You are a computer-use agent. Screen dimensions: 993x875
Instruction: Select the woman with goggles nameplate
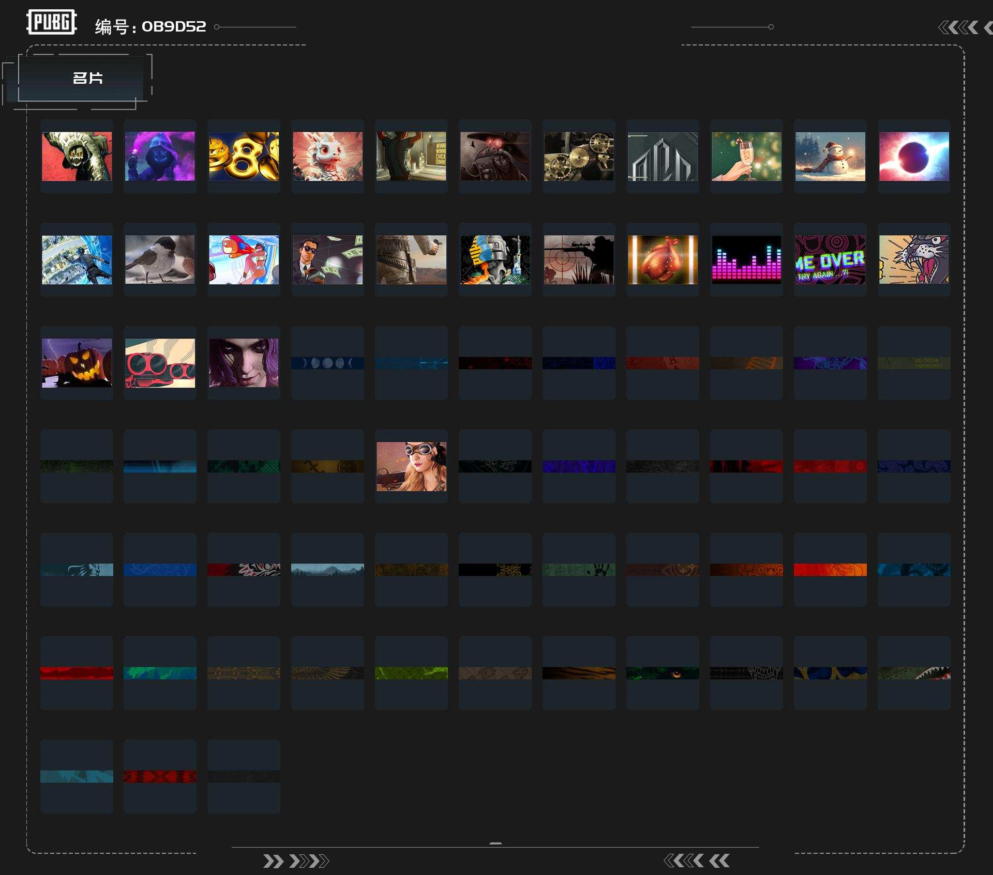(x=411, y=466)
